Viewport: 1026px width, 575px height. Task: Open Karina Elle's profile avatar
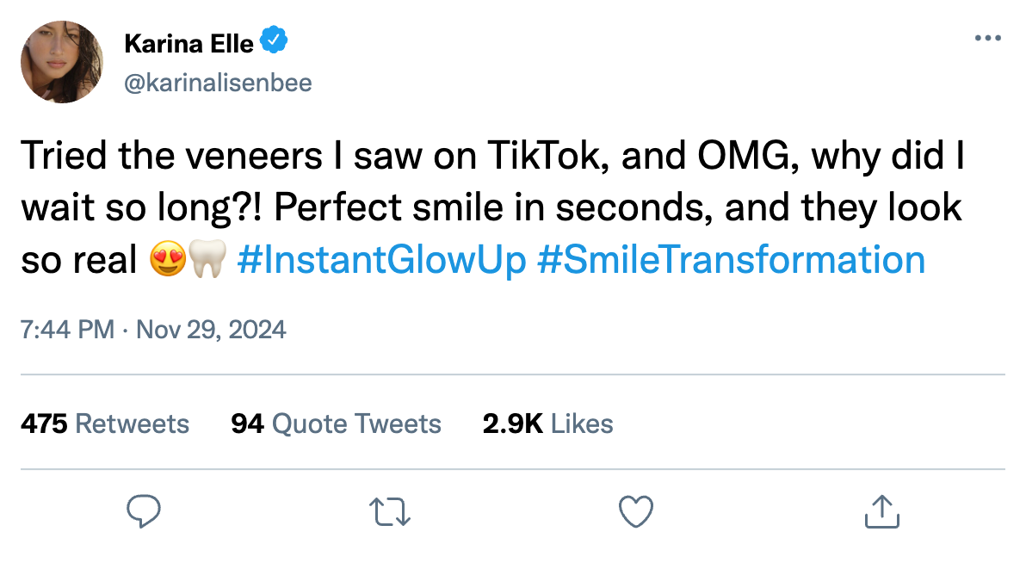(62, 62)
